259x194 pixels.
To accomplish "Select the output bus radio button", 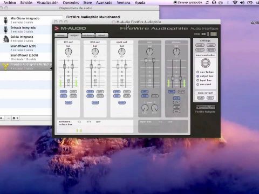I will pyautogui.click(x=197, y=76).
